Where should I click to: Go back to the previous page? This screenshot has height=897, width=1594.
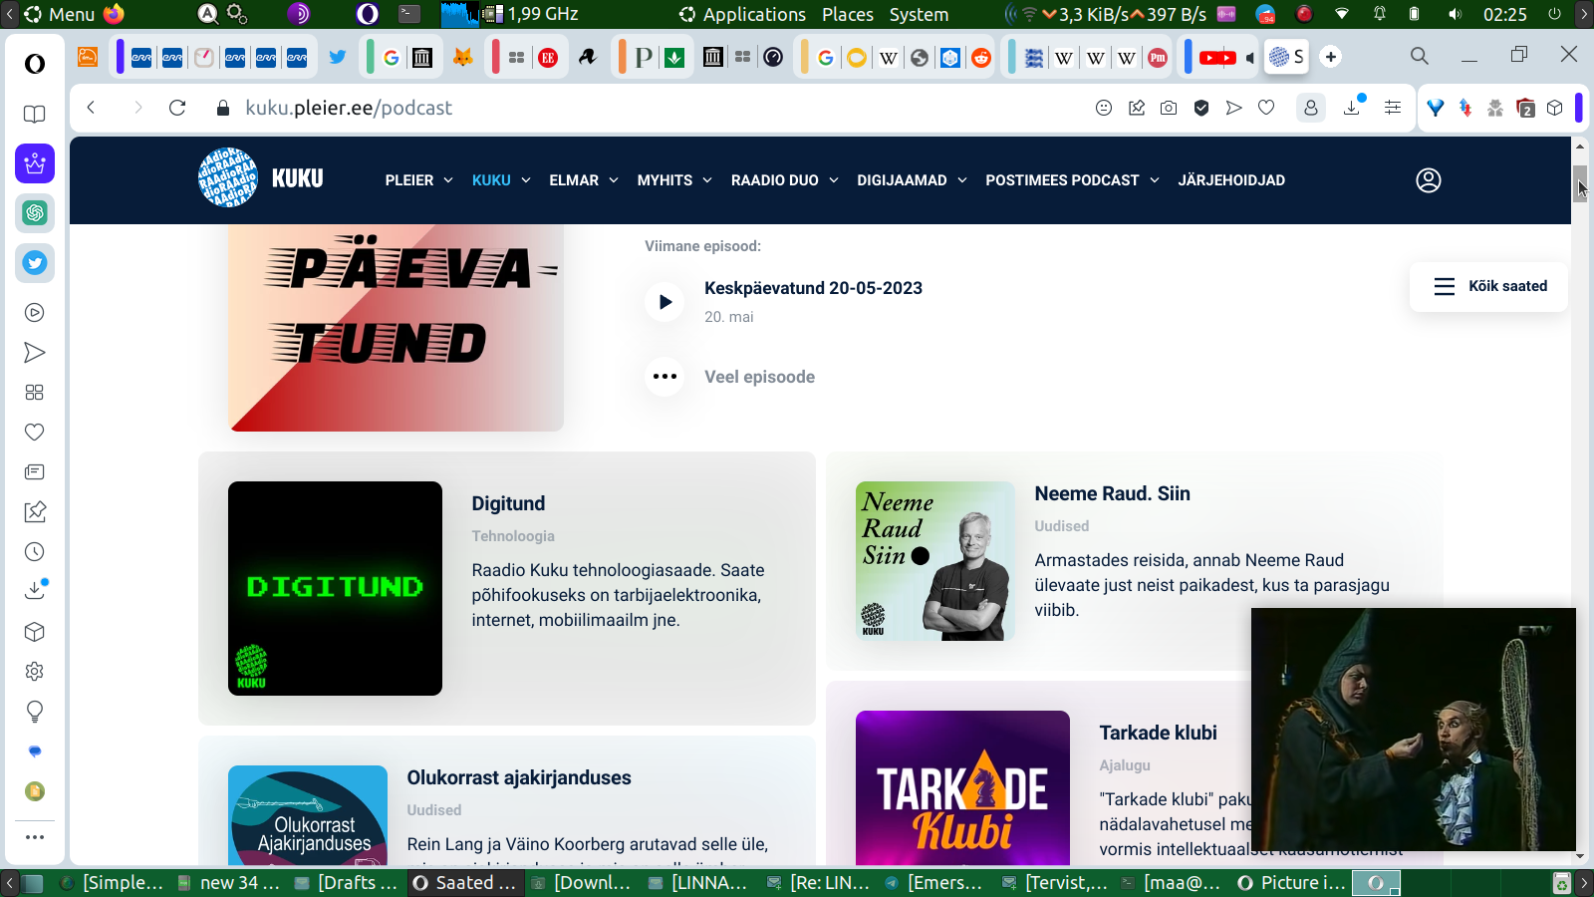coord(91,108)
